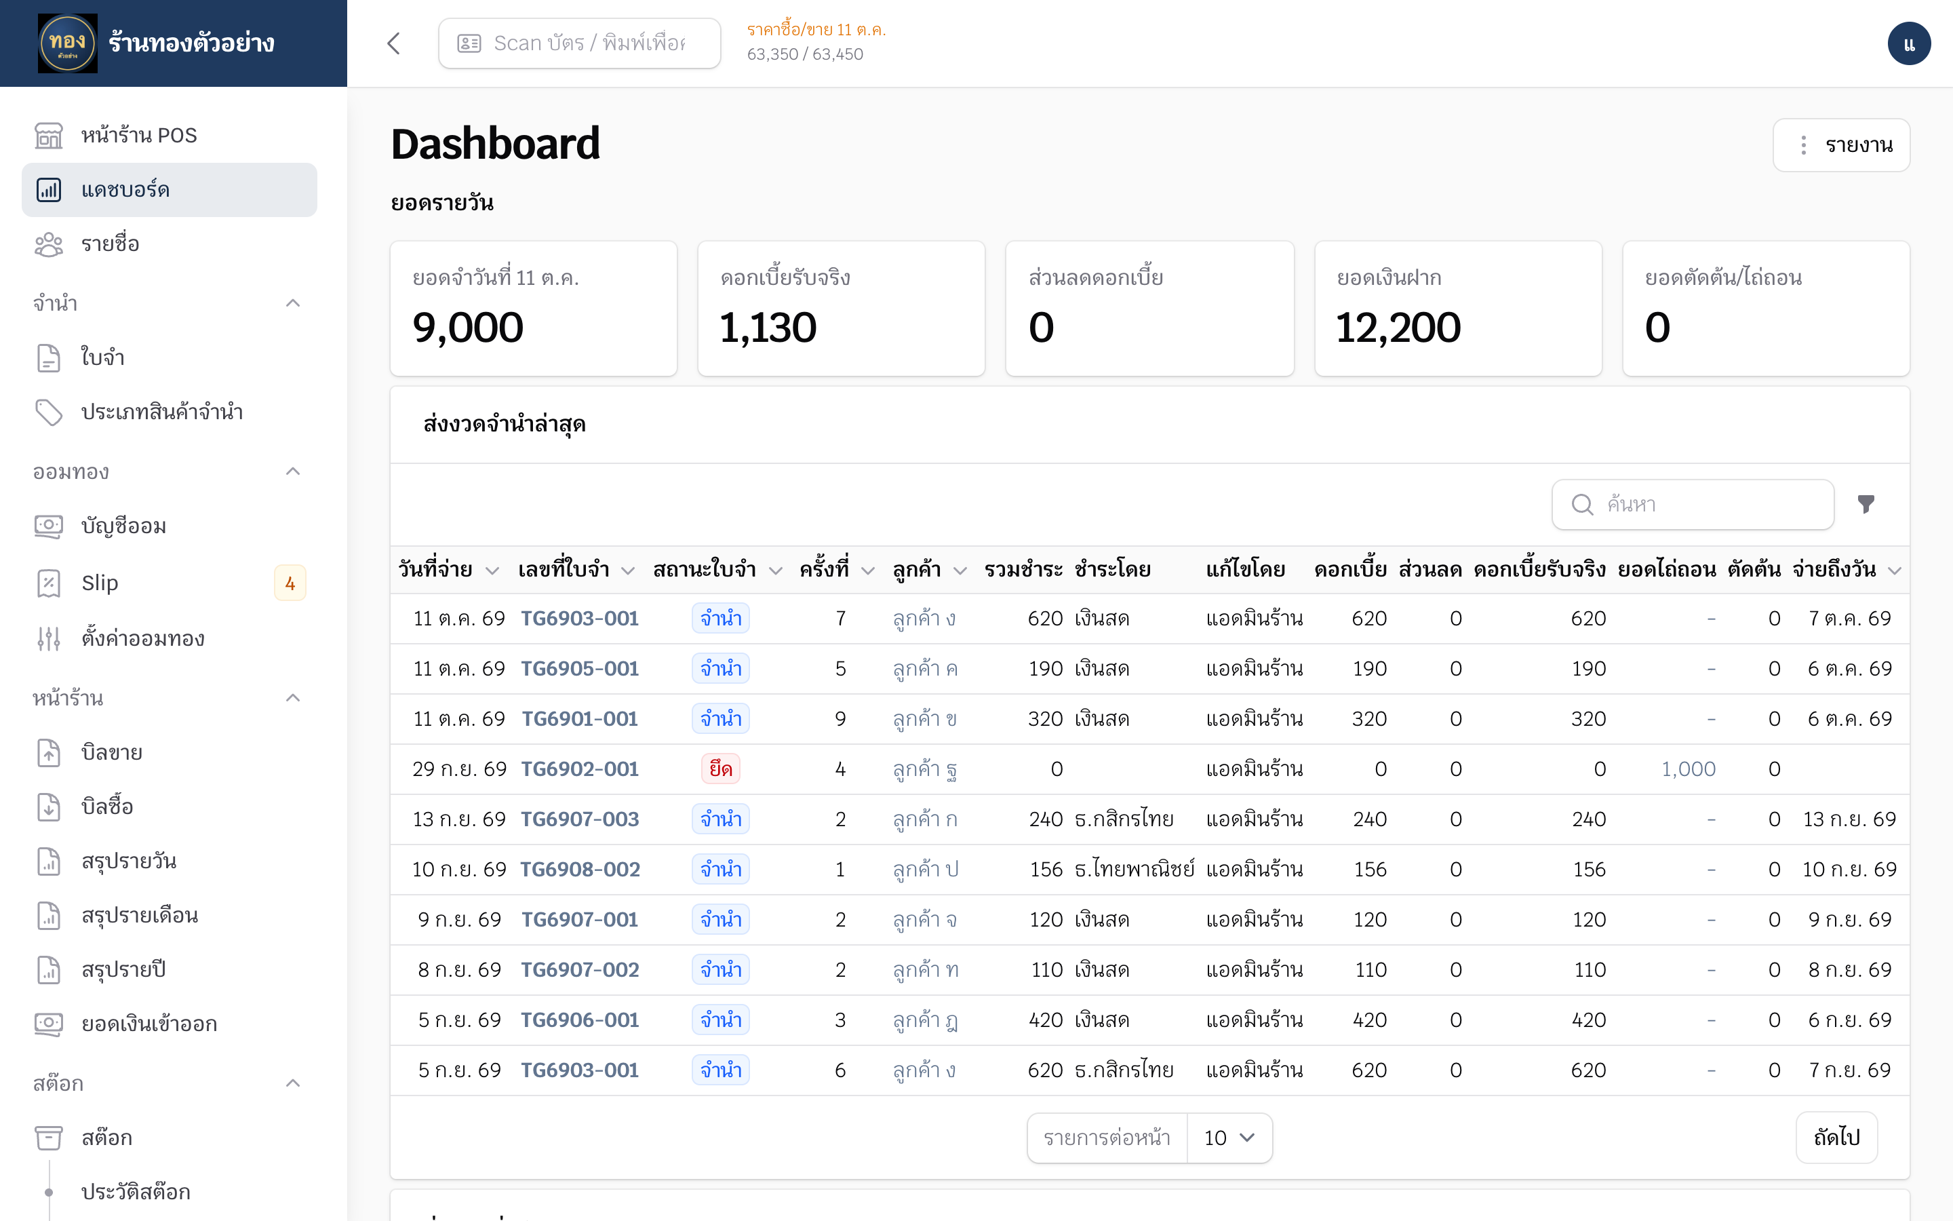Click the ยอดเงินฝาก 12,200 card

[x=1457, y=309]
